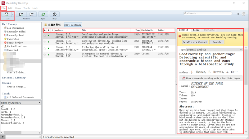This screenshot has width=249, height=139.
Task: Click the Sync toolbar icon
Action: [43, 14]
